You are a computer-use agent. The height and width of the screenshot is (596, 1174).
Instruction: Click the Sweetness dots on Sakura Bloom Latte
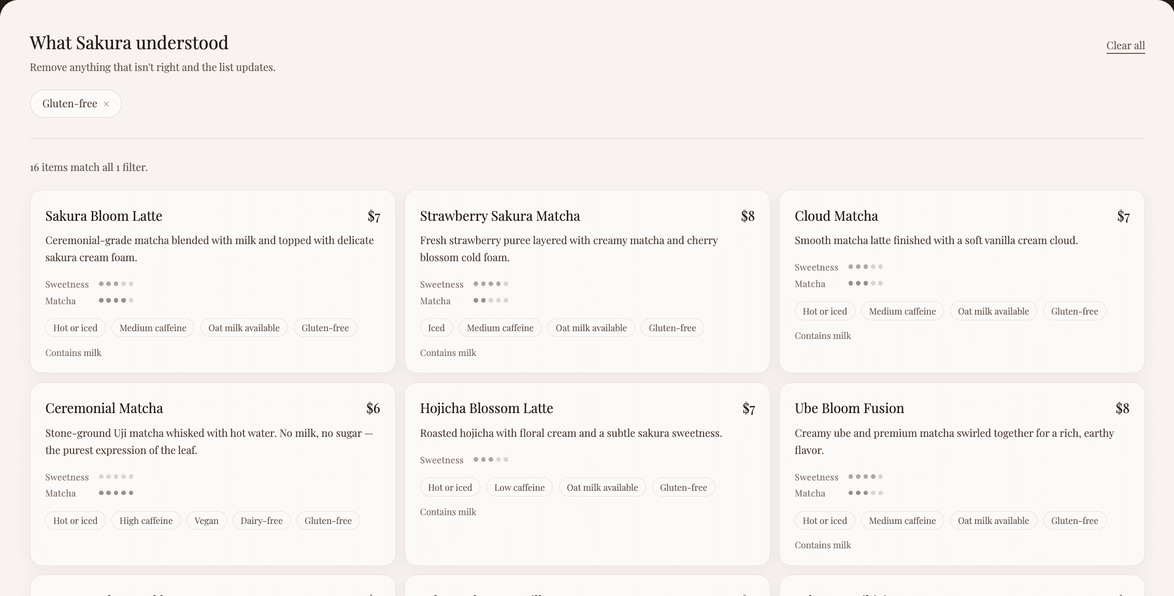[x=116, y=284]
